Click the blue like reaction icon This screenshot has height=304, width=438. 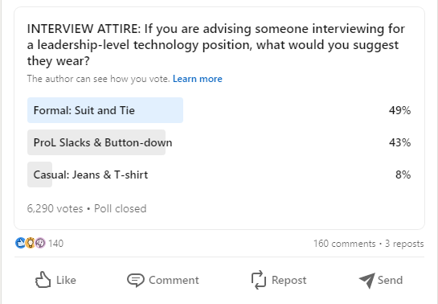click(x=20, y=243)
